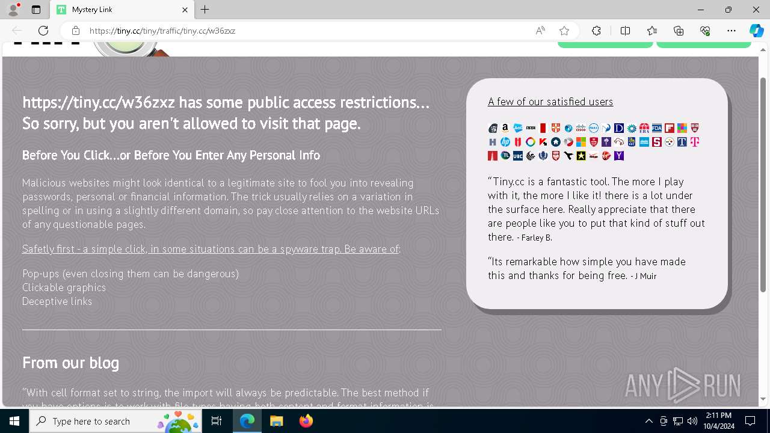The image size is (770, 433).
Task: Click the Kaspersky logo icon
Action: [x=543, y=142]
